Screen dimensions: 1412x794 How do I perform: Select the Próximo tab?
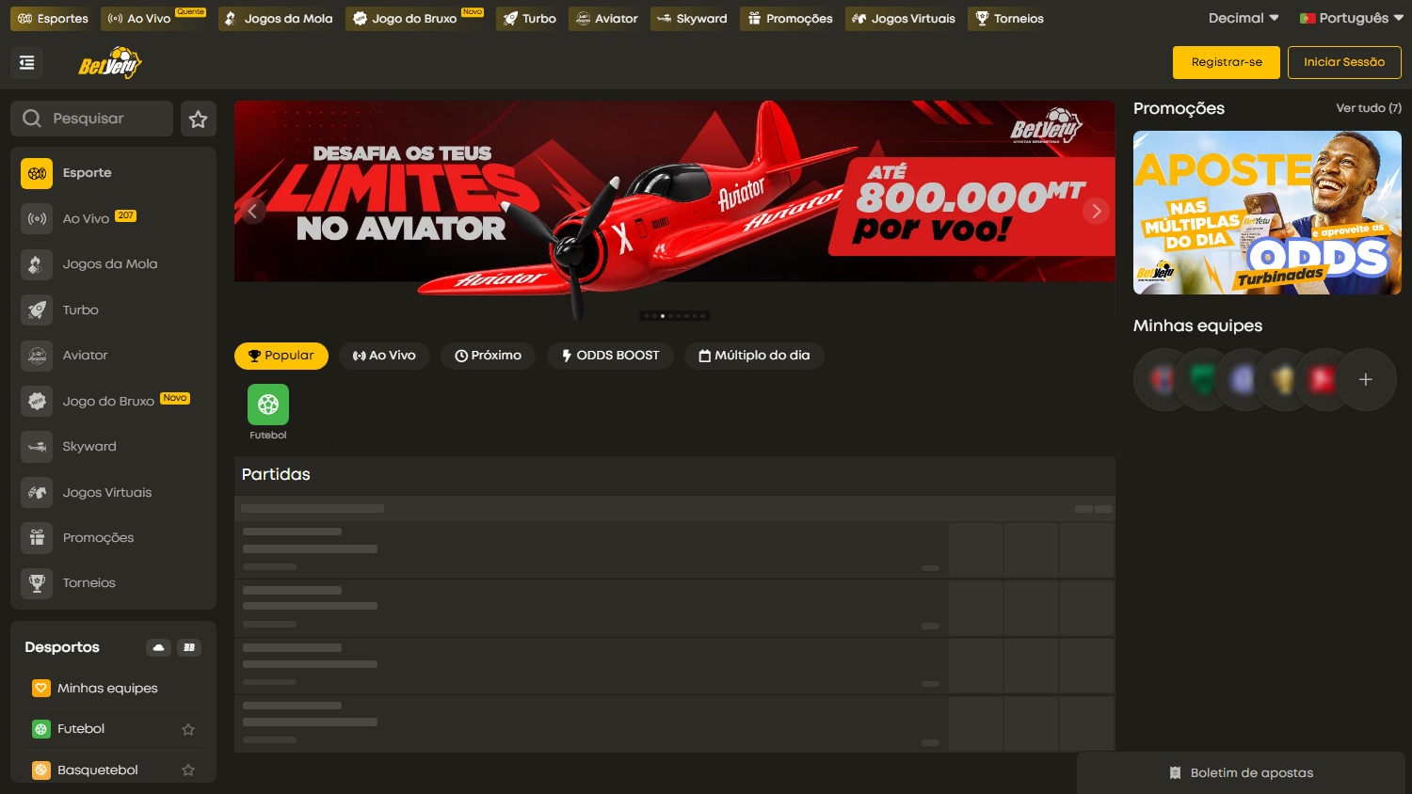(488, 356)
